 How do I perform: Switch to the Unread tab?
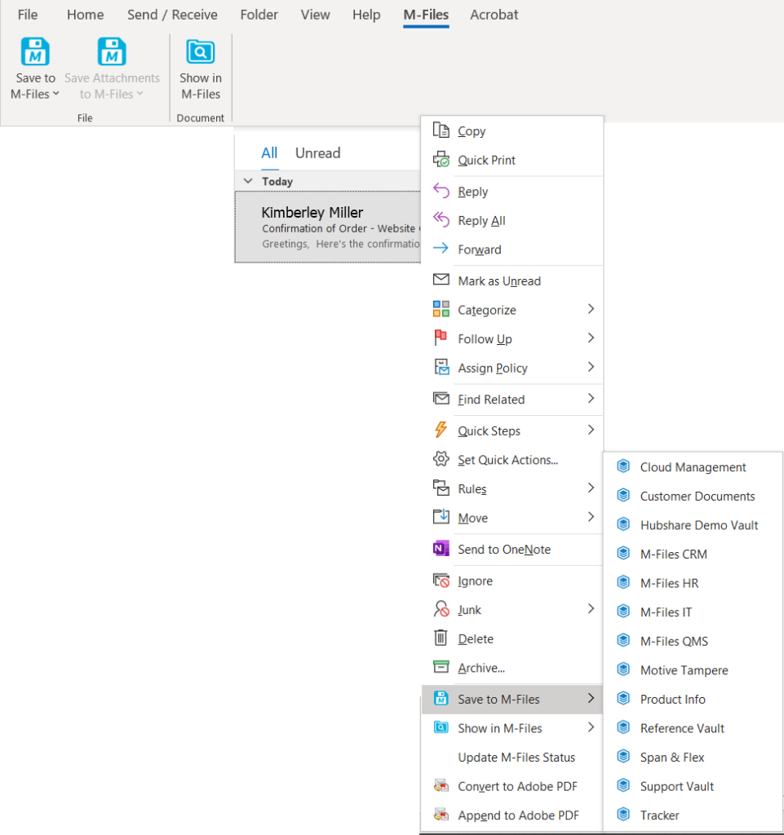[x=317, y=152]
